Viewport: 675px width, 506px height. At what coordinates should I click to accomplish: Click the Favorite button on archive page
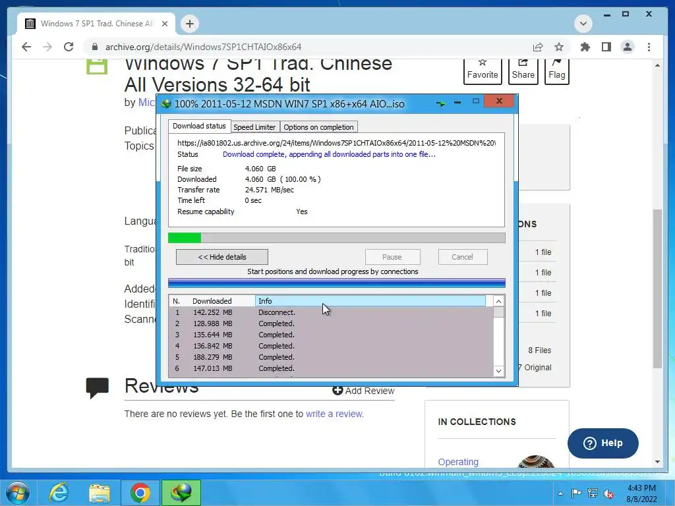coord(483,71)
